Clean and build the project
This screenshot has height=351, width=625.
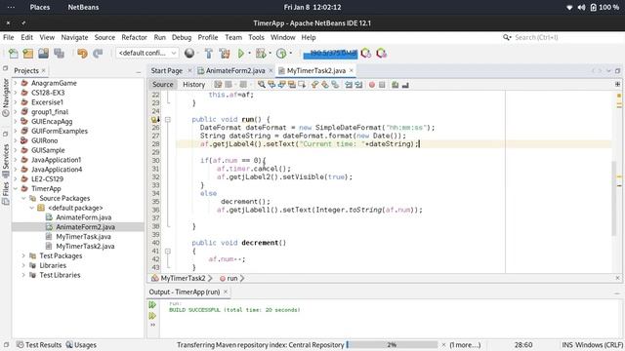pyautogui.click(x=225, y=54)
